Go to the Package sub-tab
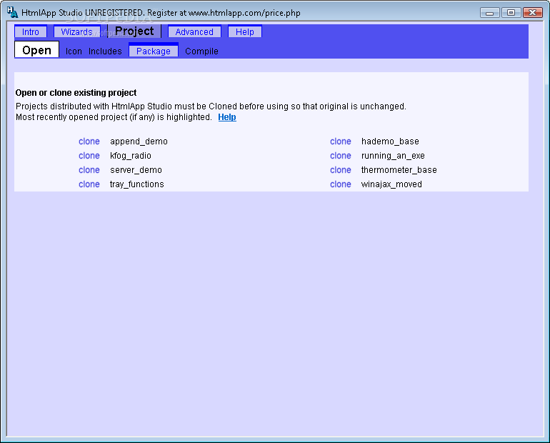550x443 pixels. coord(154,51)
